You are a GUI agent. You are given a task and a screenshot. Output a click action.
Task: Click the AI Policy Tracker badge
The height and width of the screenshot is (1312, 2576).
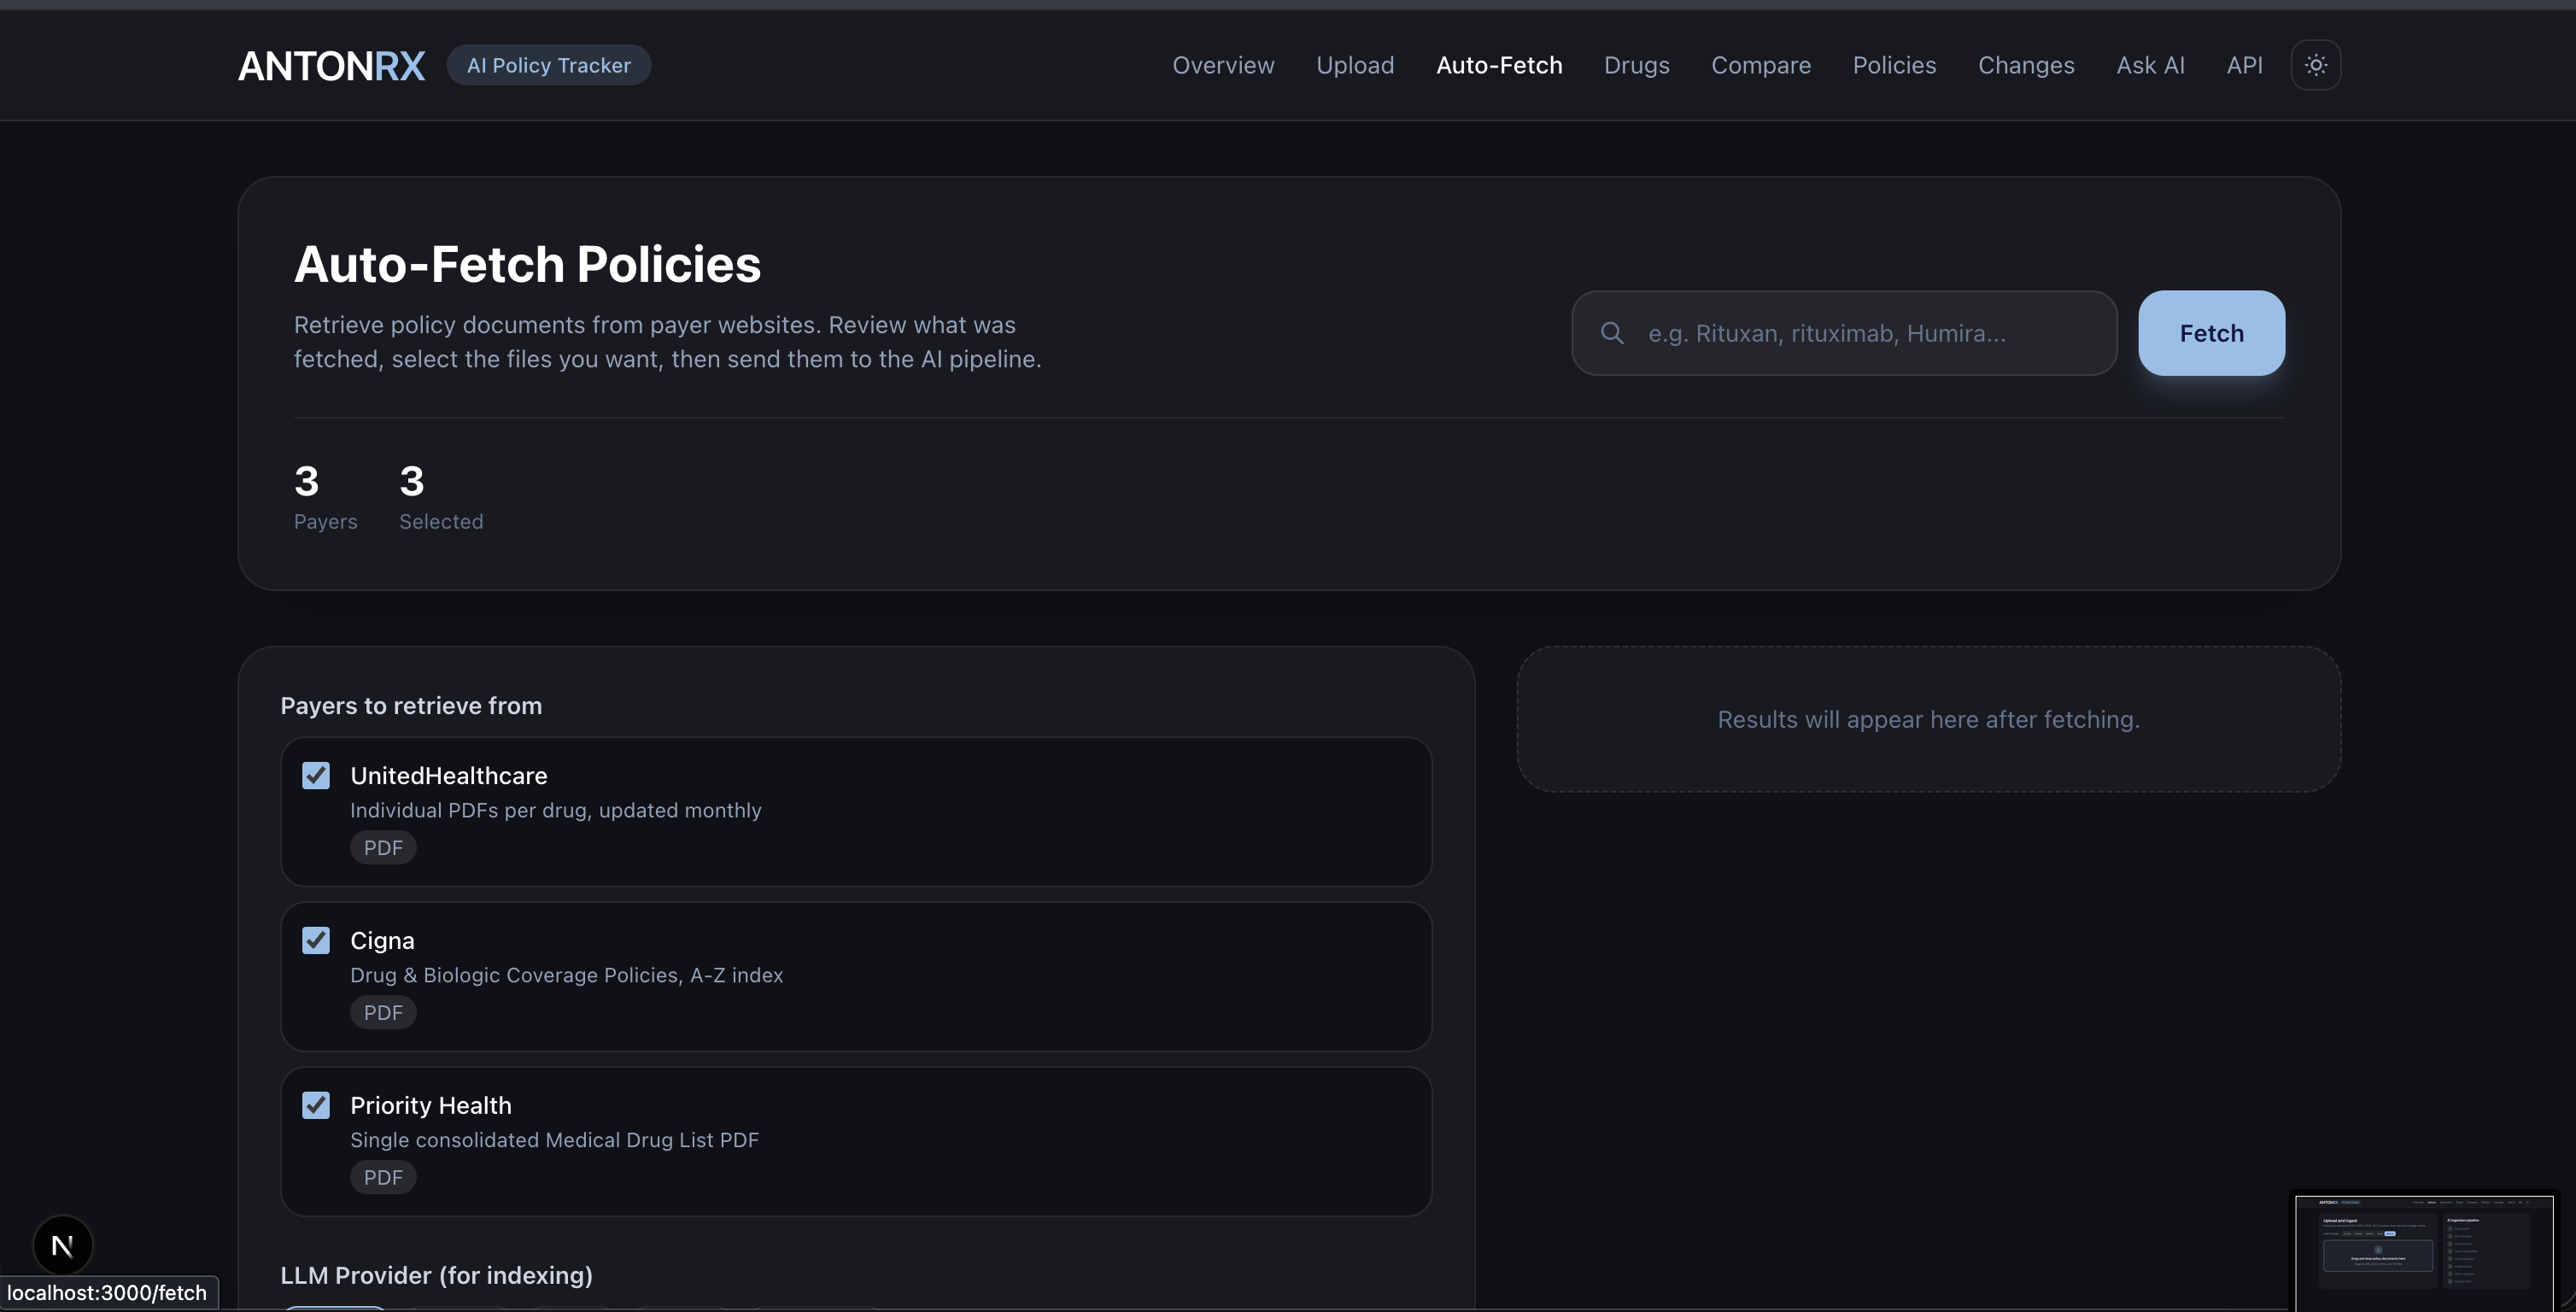tap(548, 65)
